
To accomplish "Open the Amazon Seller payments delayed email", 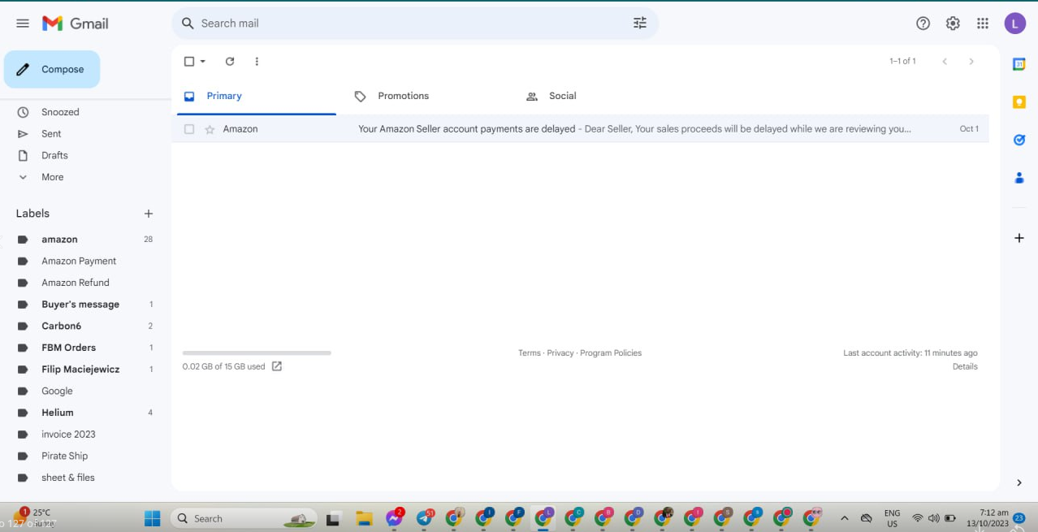I will click(x=581, y=129).
